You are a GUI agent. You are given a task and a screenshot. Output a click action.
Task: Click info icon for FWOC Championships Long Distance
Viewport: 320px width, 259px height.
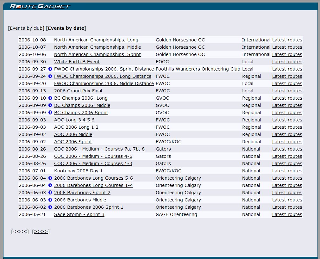(50, 76)
